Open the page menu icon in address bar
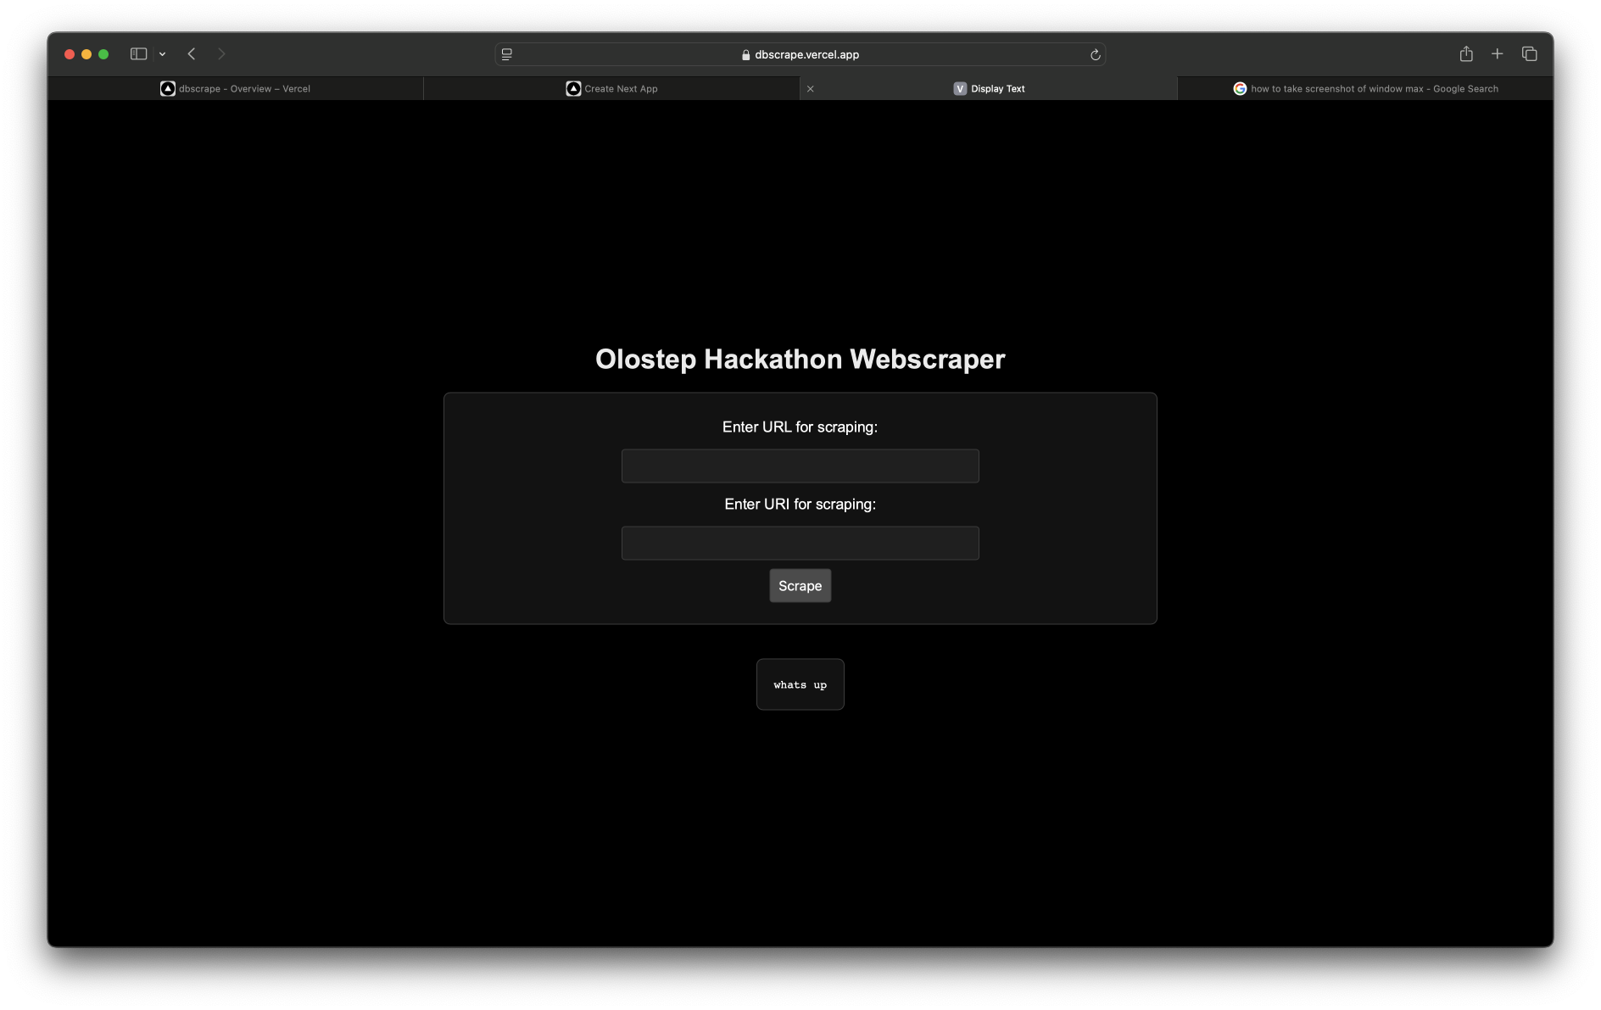 pyautogui.click(x=507, y=54)
